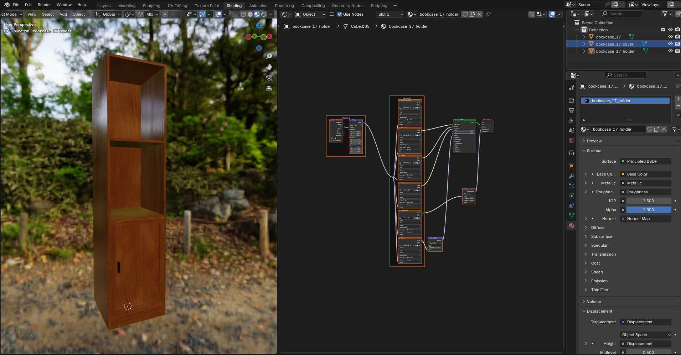Click the pan view hand icon

(269, 67)
